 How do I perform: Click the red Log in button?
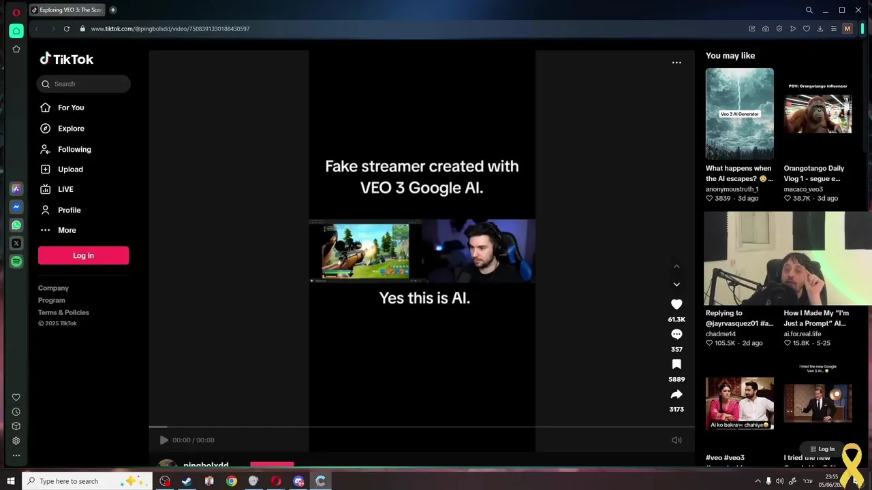[83, 255]
